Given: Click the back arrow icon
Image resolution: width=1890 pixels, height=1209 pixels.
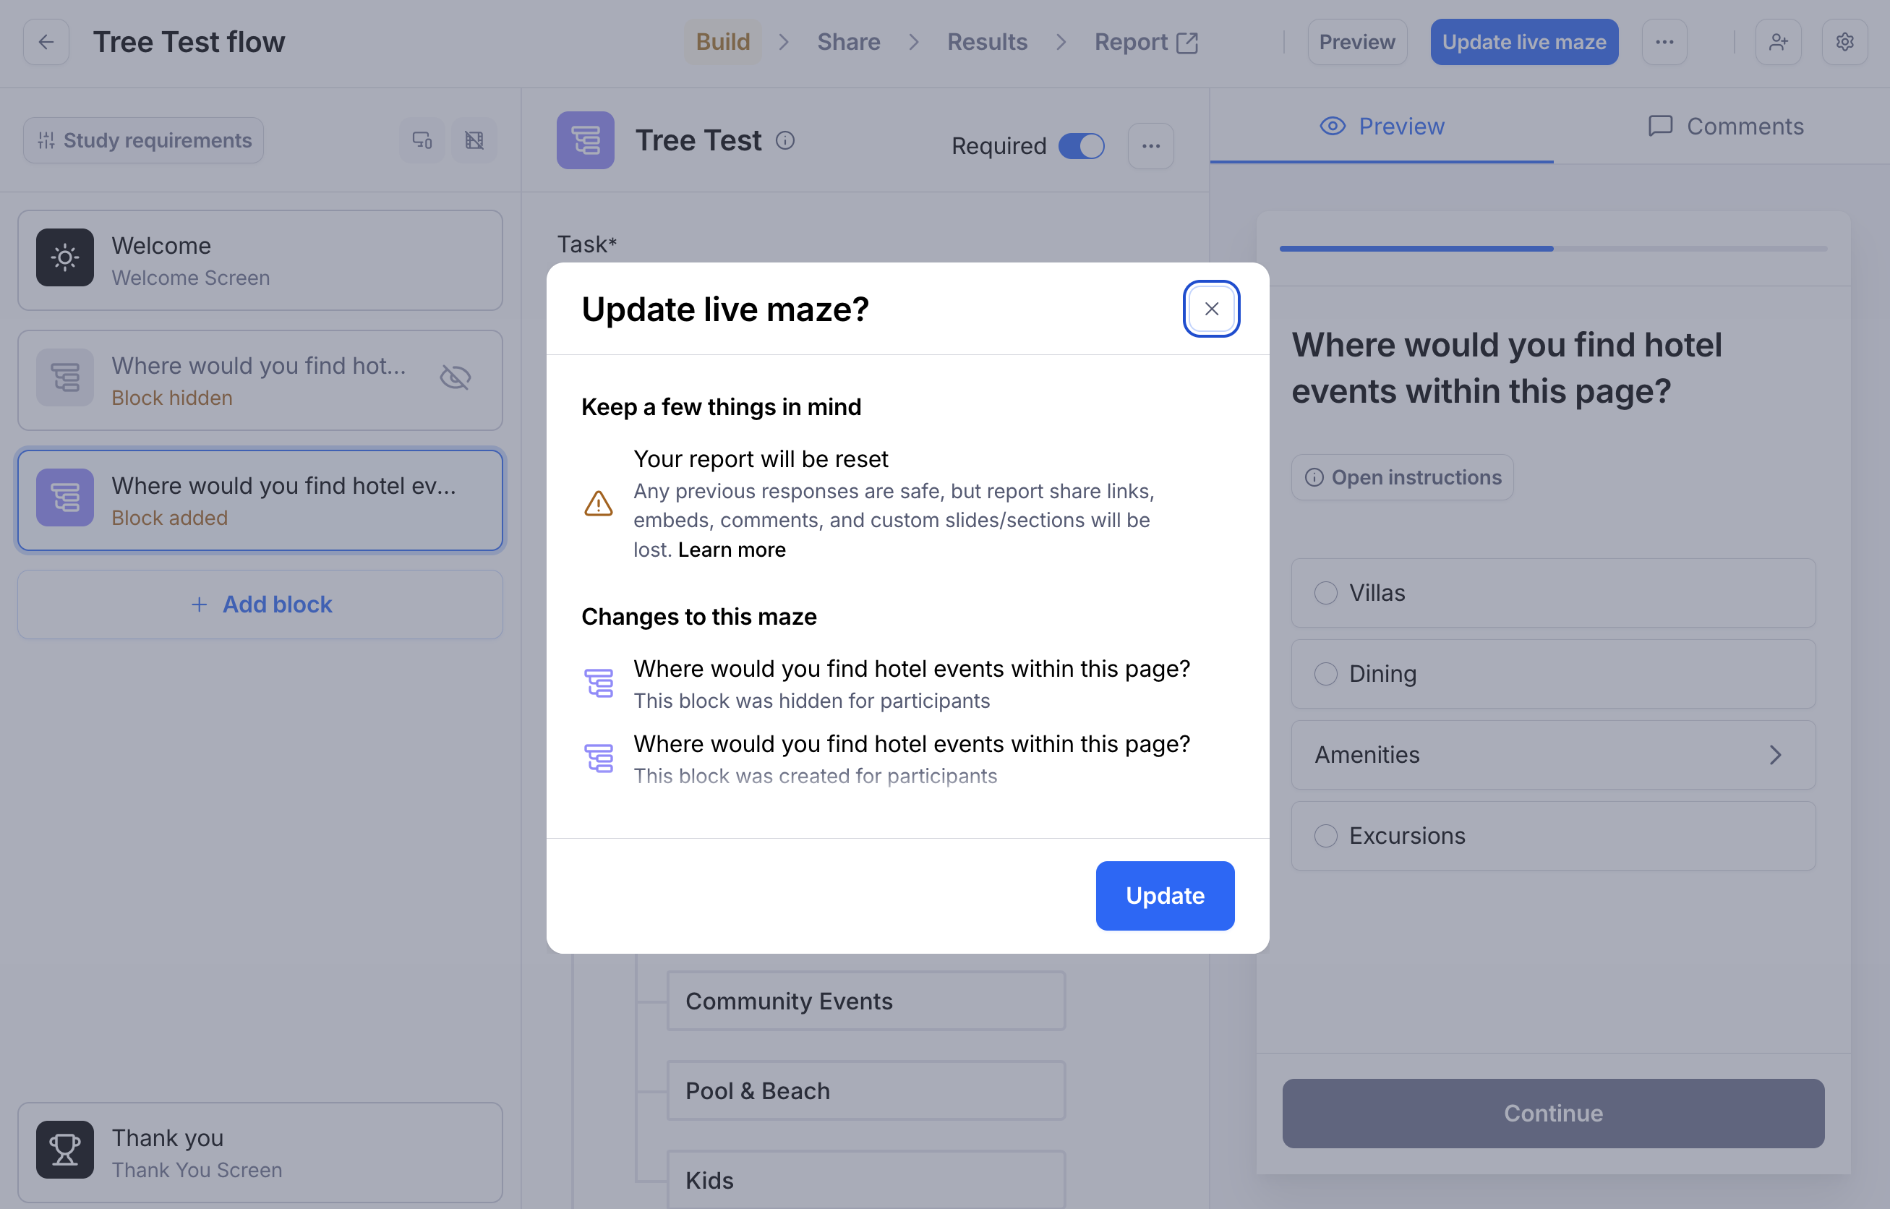Looking at the screenshot, I should (x=46, y=42).
